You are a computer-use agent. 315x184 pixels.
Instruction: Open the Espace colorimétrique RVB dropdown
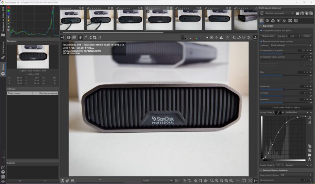click(296, 175)
